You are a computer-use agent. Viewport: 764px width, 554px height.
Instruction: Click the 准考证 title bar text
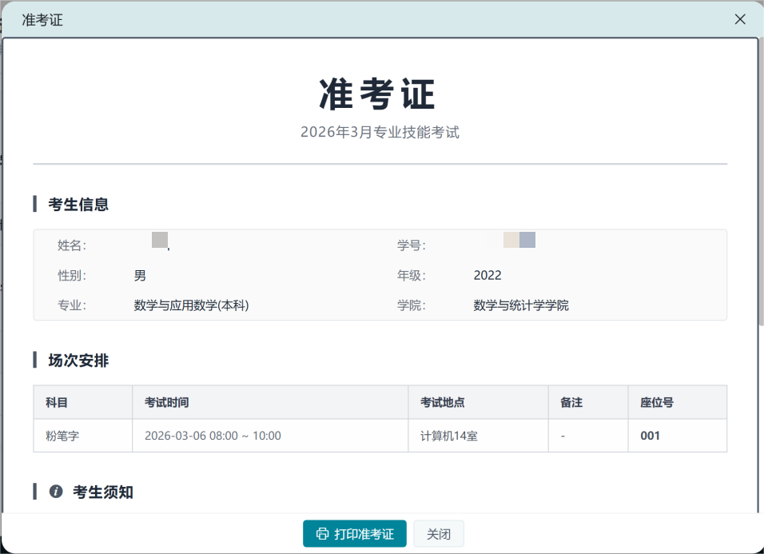(42, 20)
